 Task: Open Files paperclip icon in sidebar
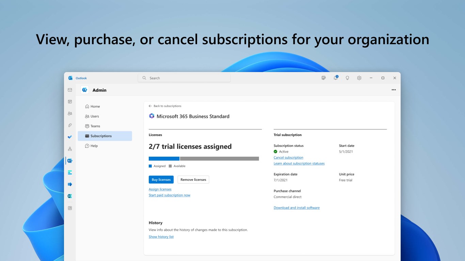pyautogui.click(x=70, y=125)
